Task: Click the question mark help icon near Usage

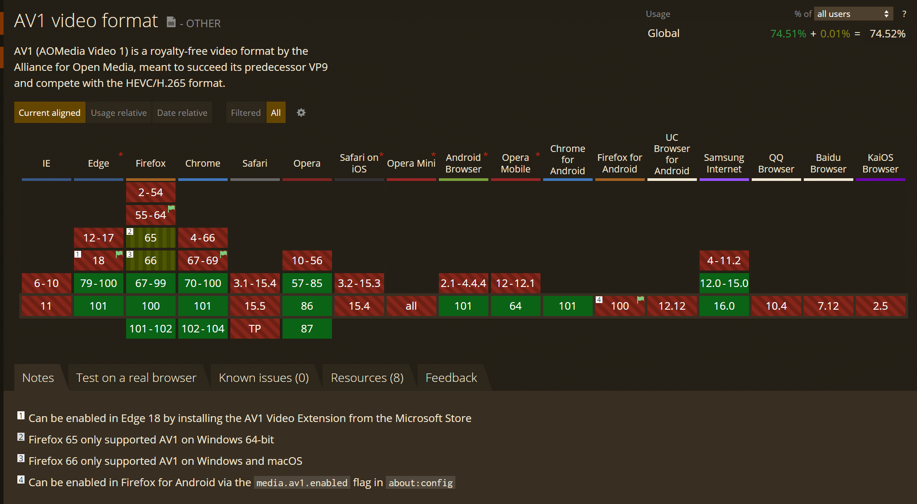Action: coord(904,14)
